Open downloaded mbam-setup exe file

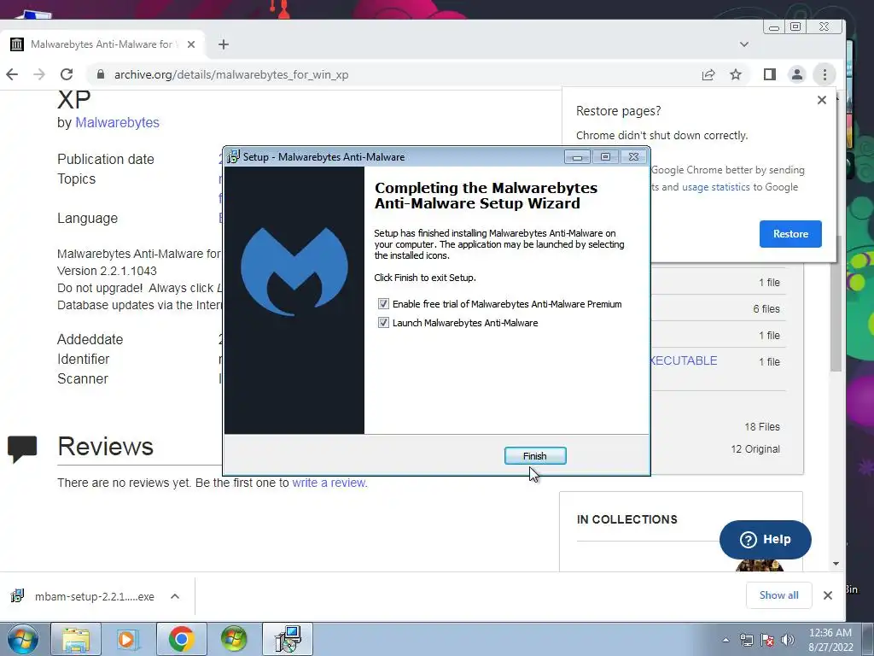point(95,596)
